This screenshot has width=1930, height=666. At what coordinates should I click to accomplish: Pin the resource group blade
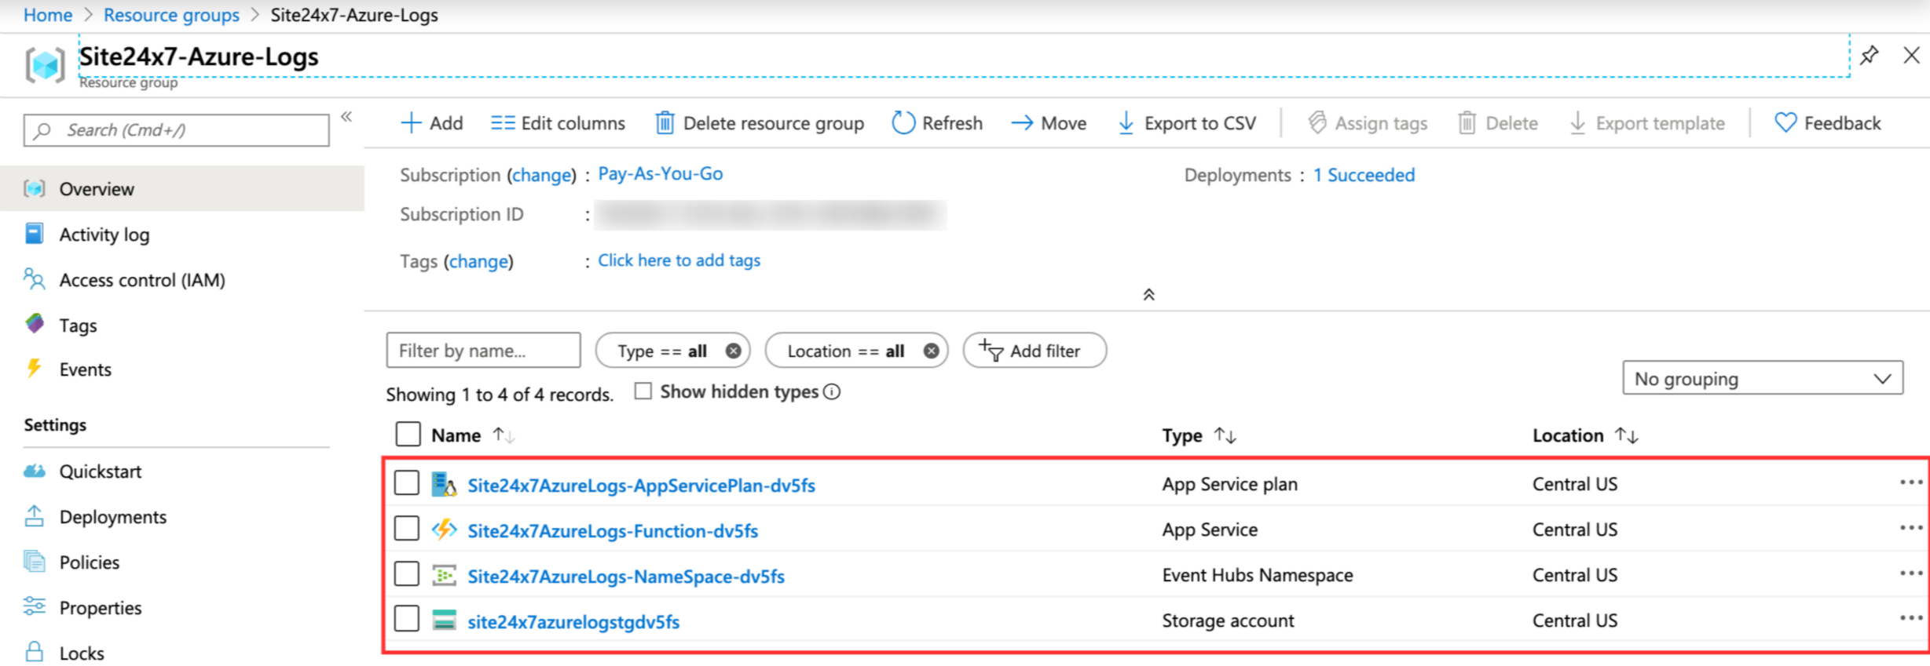[1870, 55]
